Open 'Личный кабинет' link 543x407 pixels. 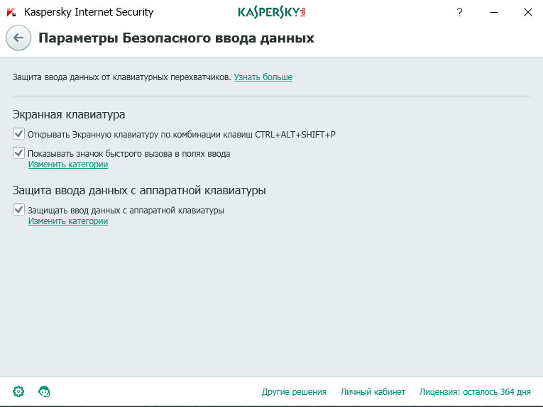pyautogui.click(x=373, y=392)
